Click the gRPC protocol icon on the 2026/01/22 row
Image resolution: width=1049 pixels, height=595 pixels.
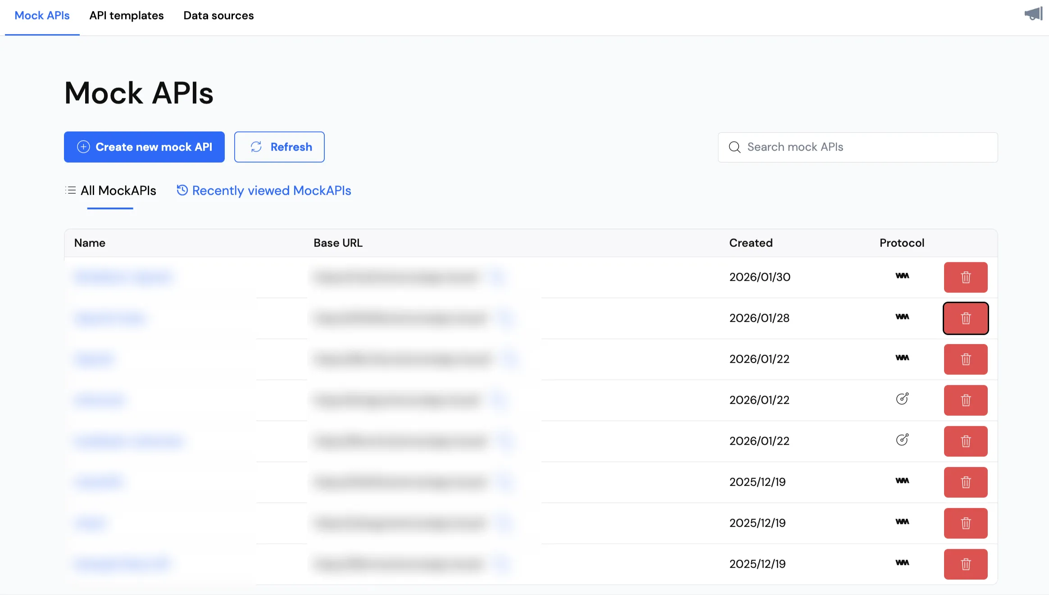tap(903, 399)
